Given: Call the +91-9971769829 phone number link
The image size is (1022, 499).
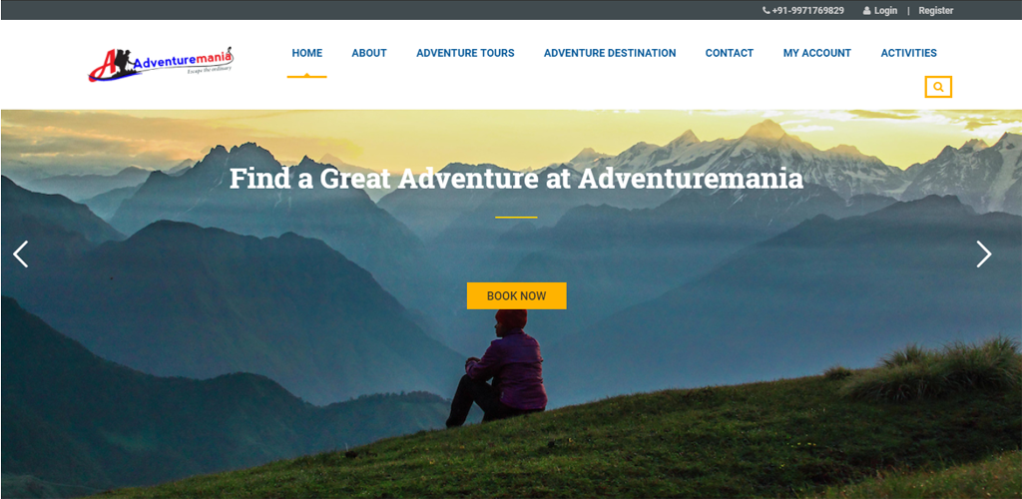Looking at the screenshot, I should [x=807, y=10].
